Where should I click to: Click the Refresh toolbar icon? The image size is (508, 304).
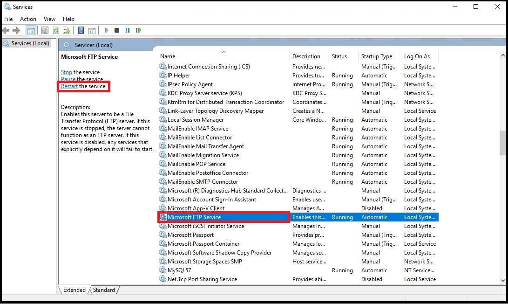56,31
